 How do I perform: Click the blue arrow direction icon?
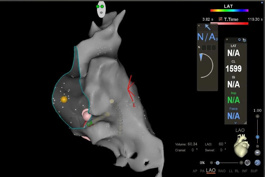pos(207,27)
